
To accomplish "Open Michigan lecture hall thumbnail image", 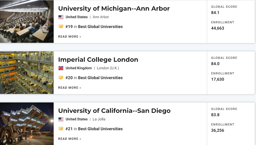I will (27, 21).
